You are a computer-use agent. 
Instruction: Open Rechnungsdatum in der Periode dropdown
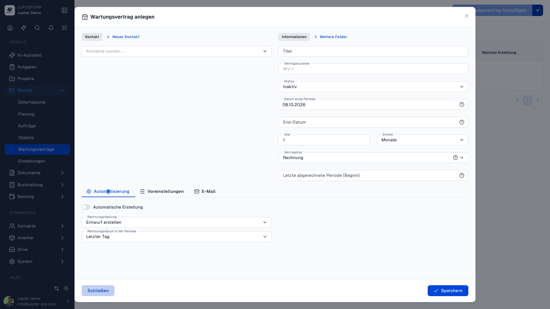pos(176,237)
